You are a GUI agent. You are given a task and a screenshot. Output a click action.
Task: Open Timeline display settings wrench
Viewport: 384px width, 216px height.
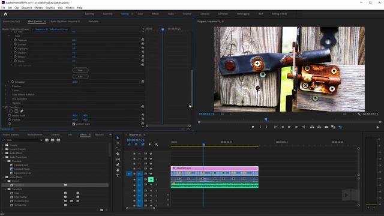point(156,145)
